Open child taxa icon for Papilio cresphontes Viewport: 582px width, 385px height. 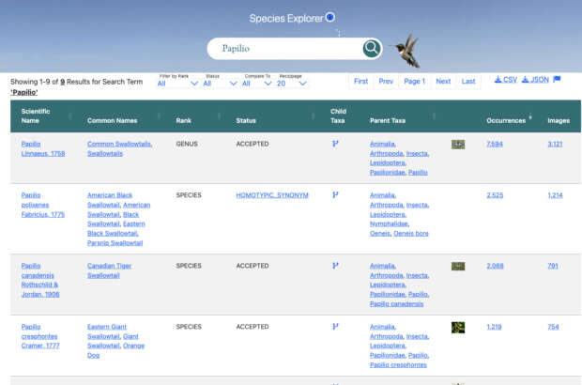point(334,327)
